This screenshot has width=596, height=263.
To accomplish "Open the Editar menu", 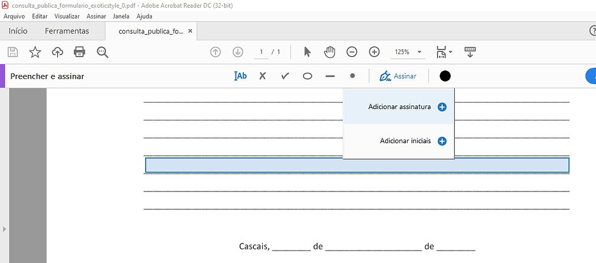I will pos(40,16).
